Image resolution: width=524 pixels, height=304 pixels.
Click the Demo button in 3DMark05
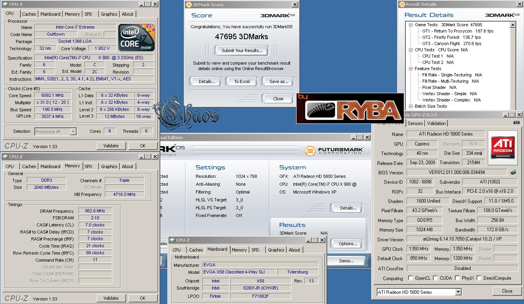tap(346, 261)
